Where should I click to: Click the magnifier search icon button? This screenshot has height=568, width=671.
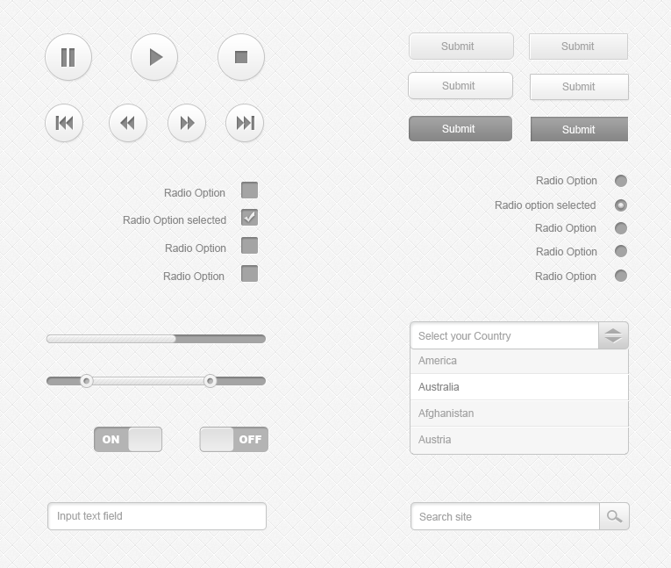pyautogui.click(x=614, y=516)
